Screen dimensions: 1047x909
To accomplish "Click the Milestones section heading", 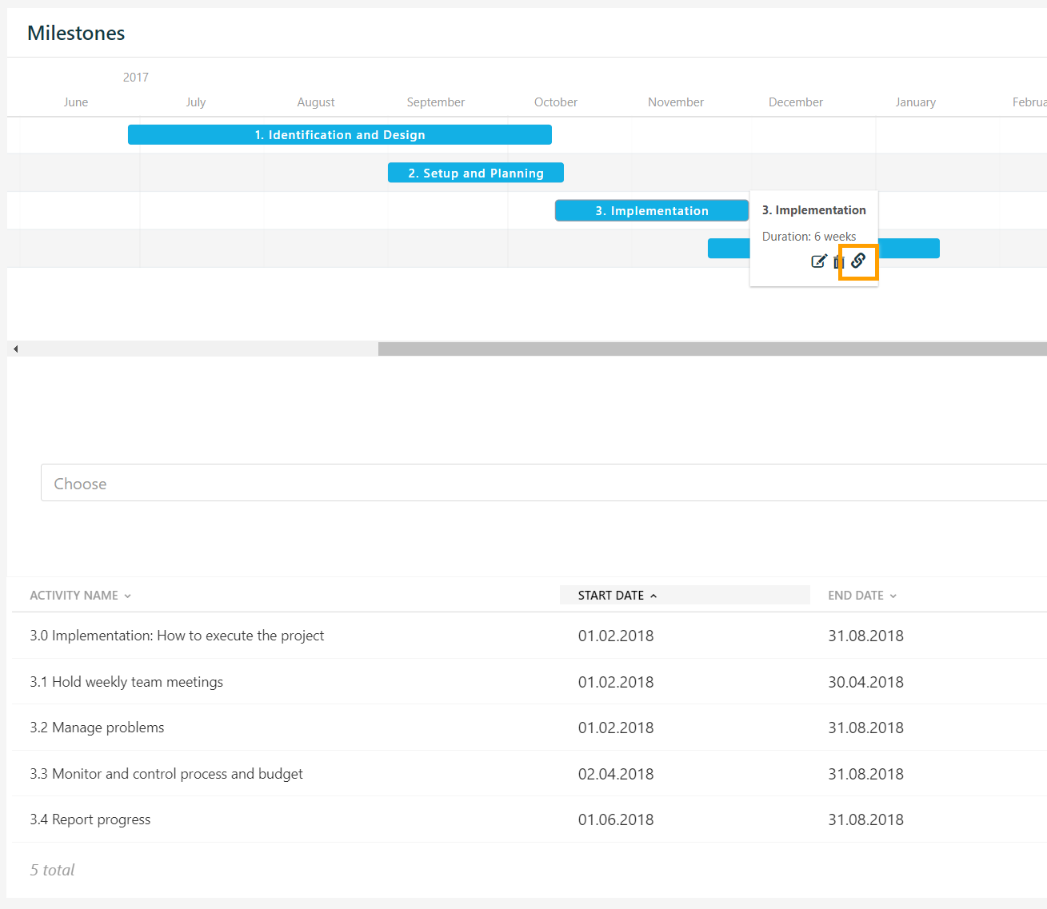I will (76, 33).
